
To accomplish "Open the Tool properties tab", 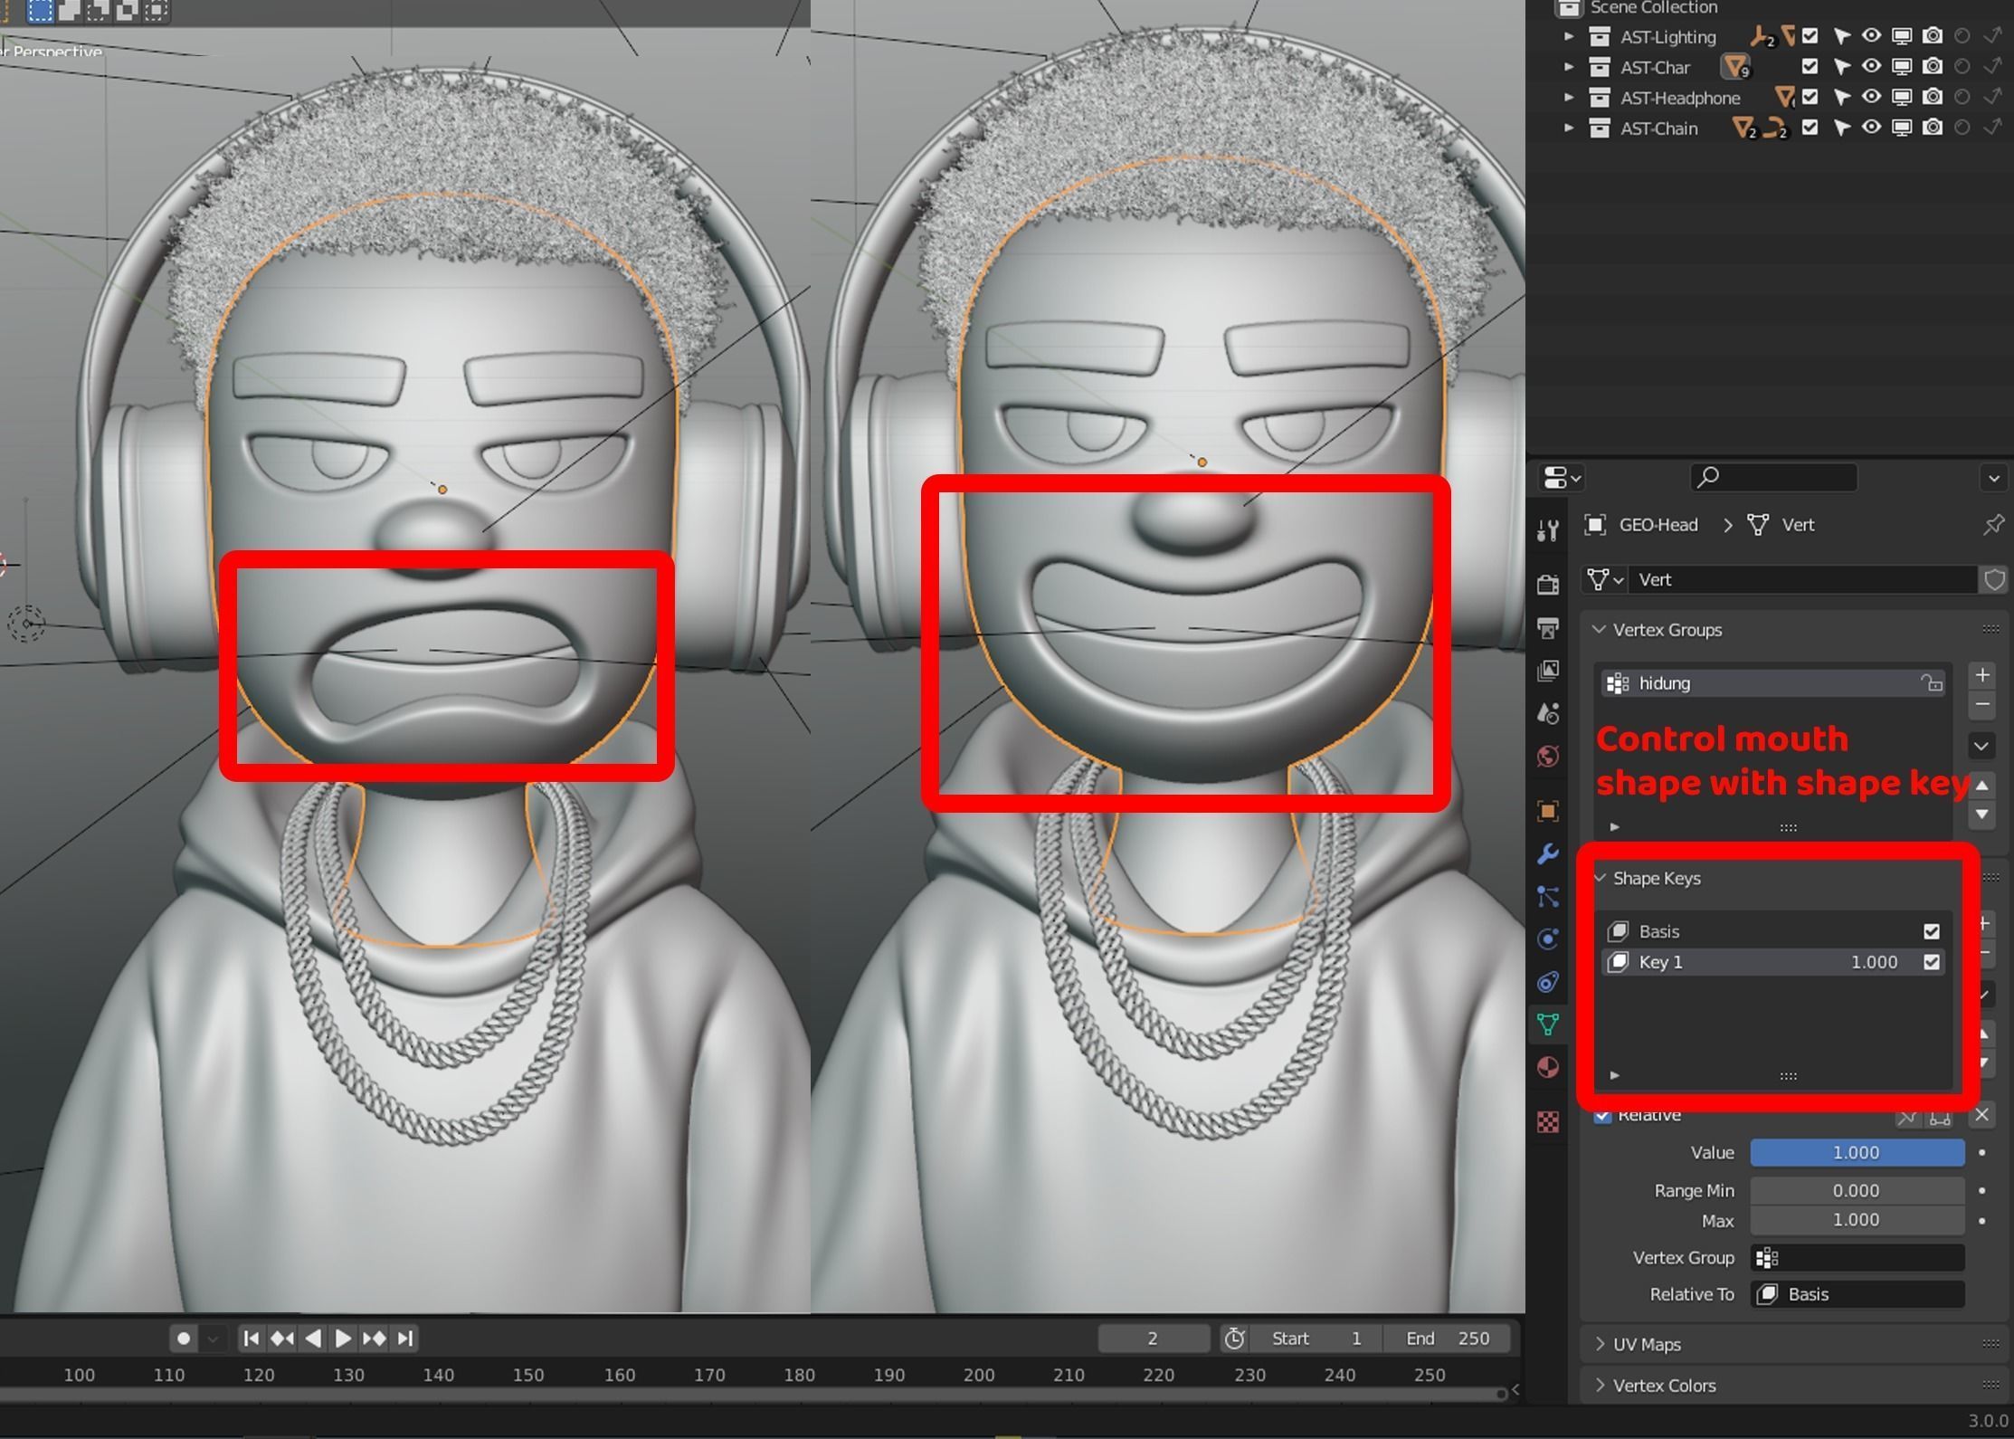I will (x=1547, y=530).
